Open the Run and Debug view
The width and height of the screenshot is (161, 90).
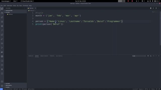tap(2, 39)
